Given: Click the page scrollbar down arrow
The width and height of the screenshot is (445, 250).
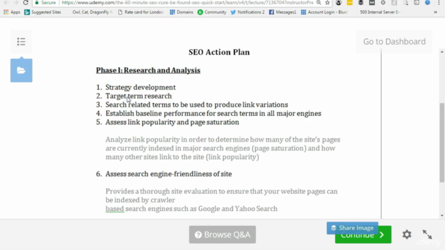Looking at the screenshot, I should [442, 215].
